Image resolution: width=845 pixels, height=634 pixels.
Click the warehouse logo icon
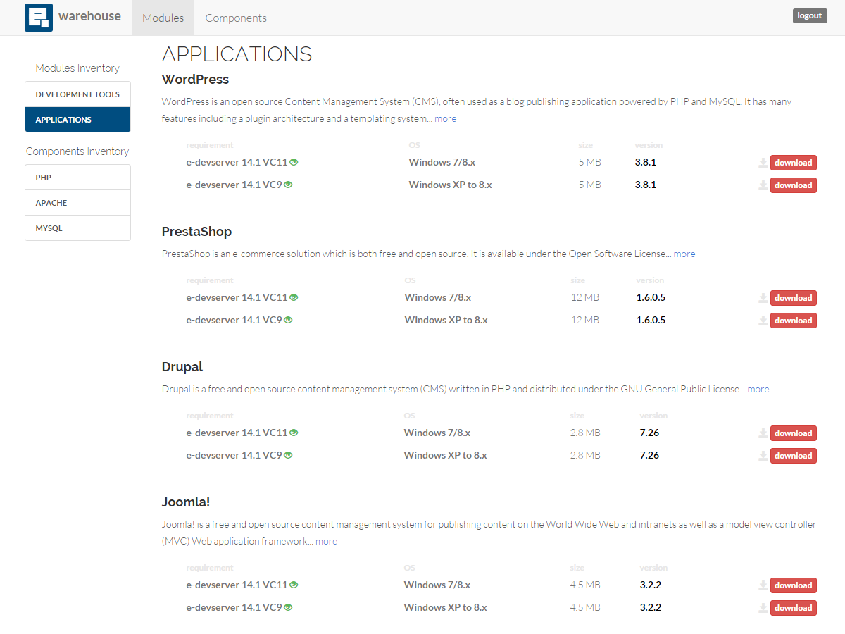pos(39,16)
